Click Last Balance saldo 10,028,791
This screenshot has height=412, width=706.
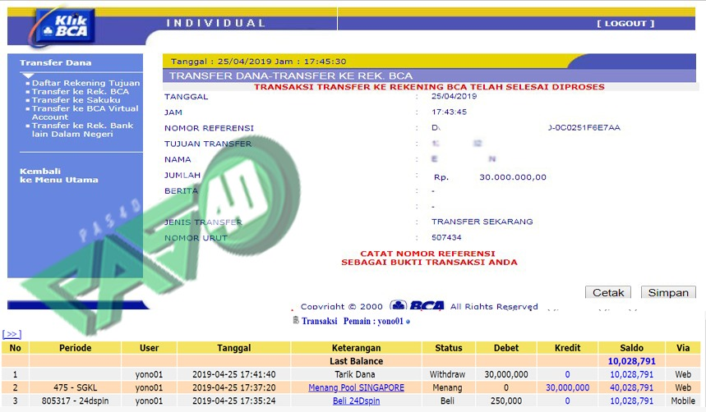pos(632,361)
